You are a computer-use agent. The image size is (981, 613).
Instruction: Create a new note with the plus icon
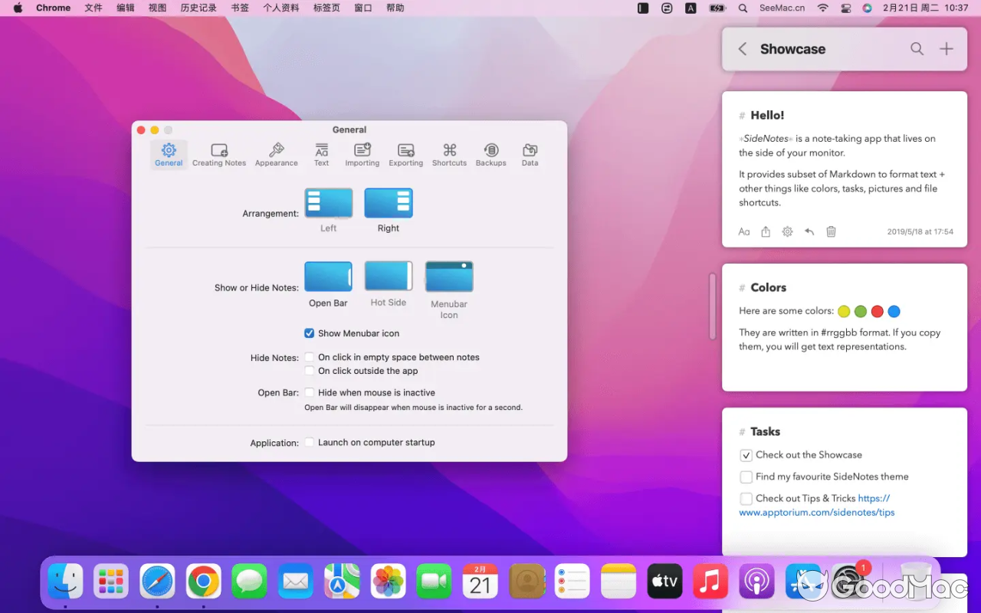(946, 48)
